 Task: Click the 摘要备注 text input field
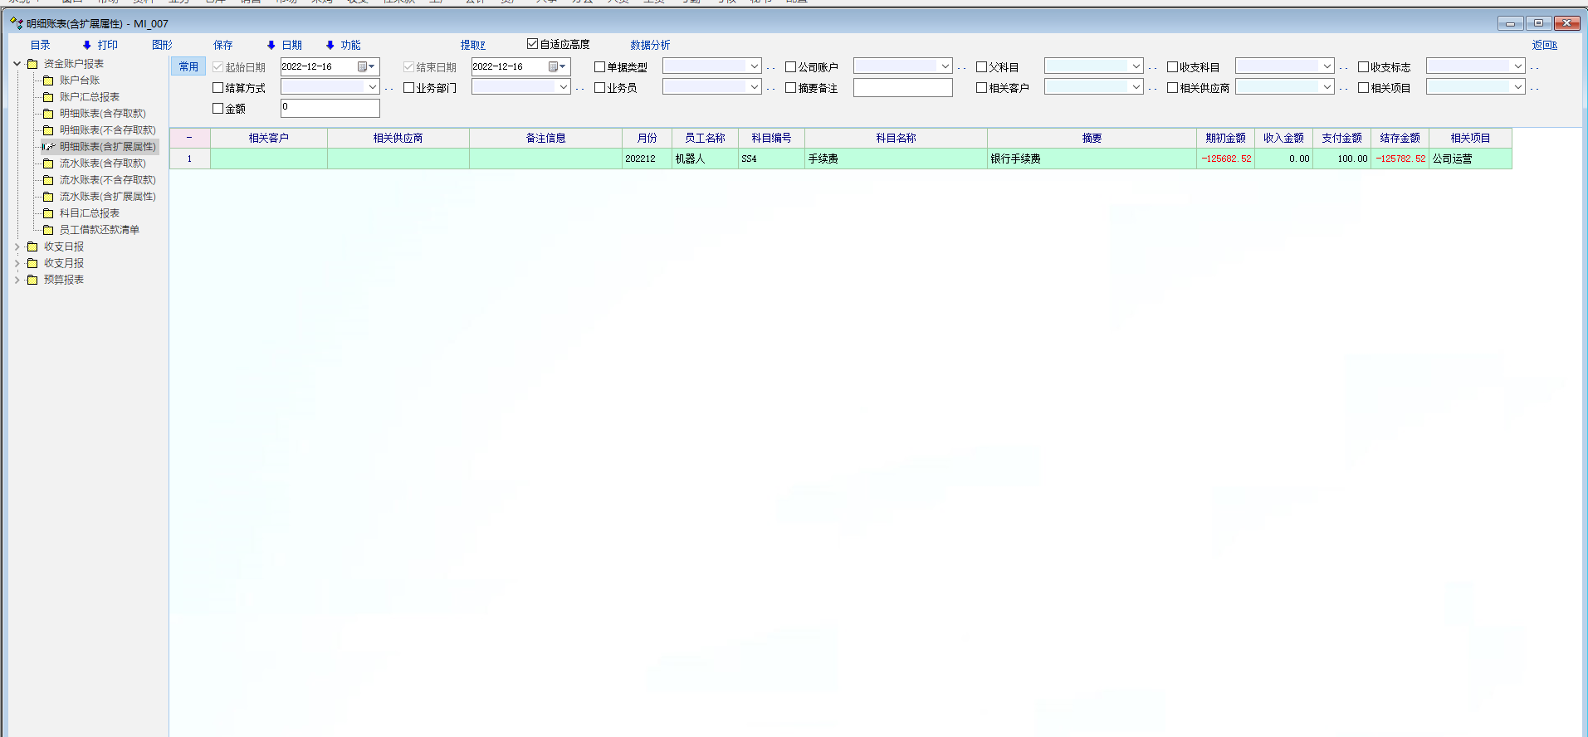click(x=902, y=87)
